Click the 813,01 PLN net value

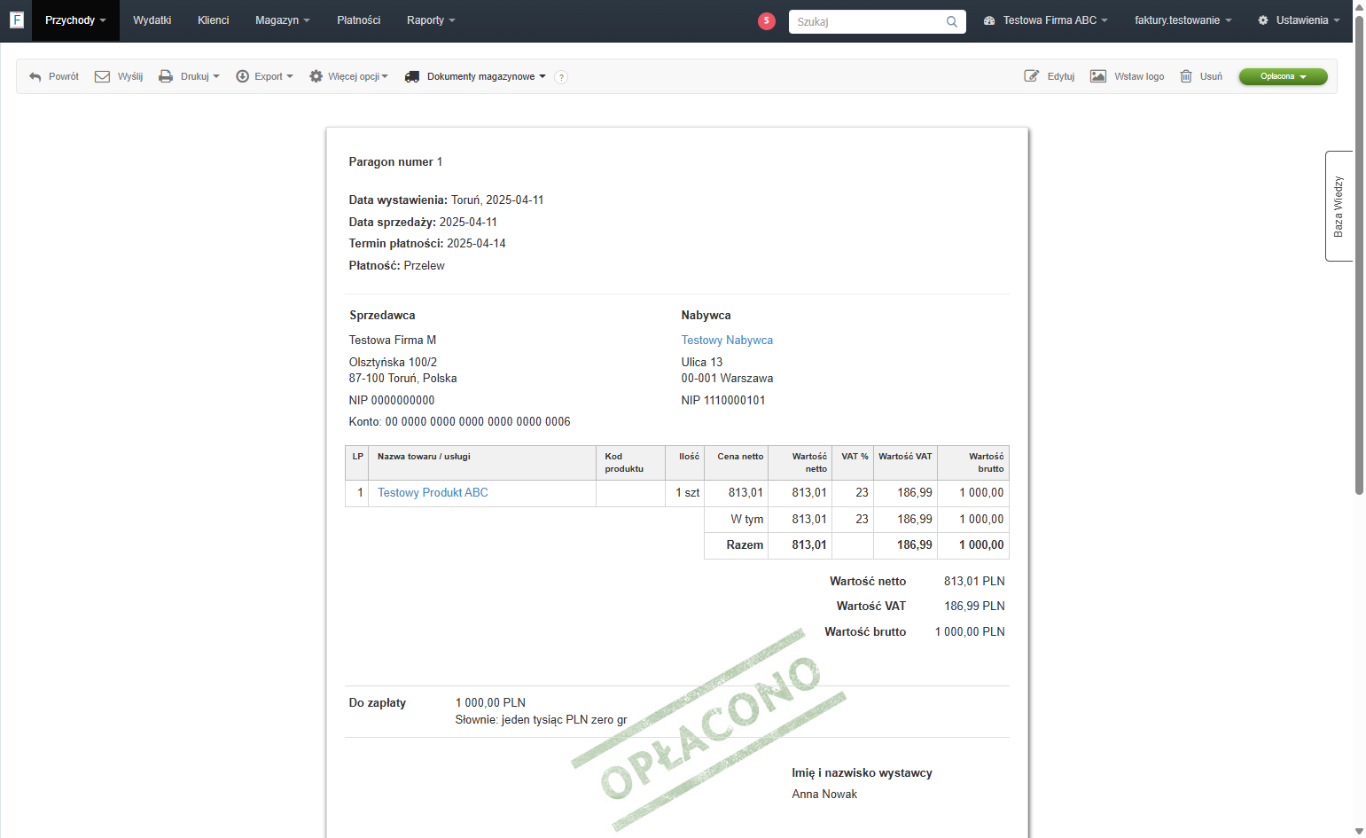[x=974, y=582]
